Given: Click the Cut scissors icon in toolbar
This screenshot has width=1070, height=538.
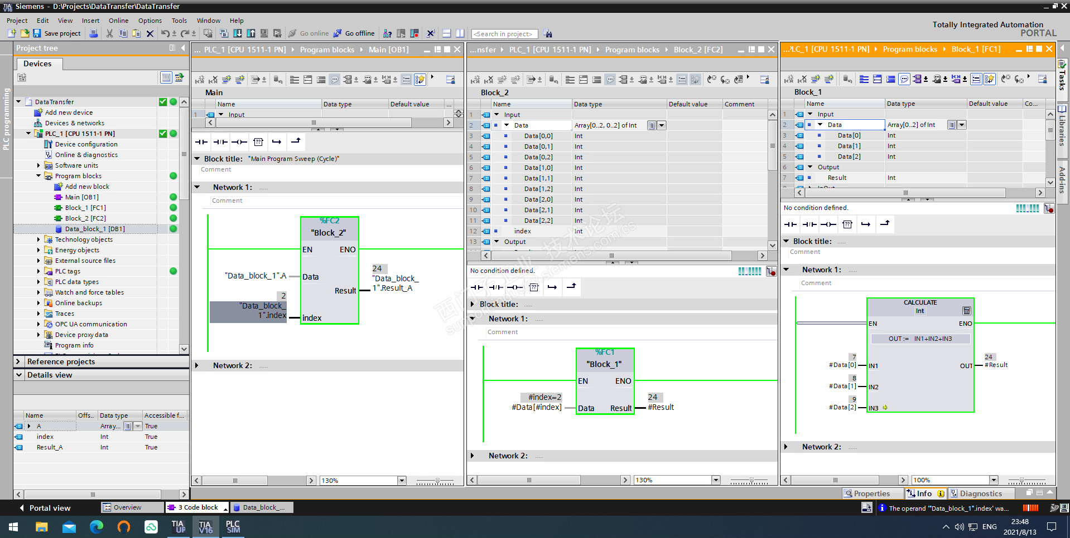Looking at the screenshot, I should [x=109, y=33].
